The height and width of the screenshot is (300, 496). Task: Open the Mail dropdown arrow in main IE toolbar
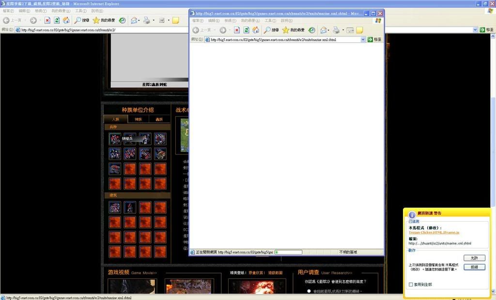pyautogui.click(x=139, y=20)
